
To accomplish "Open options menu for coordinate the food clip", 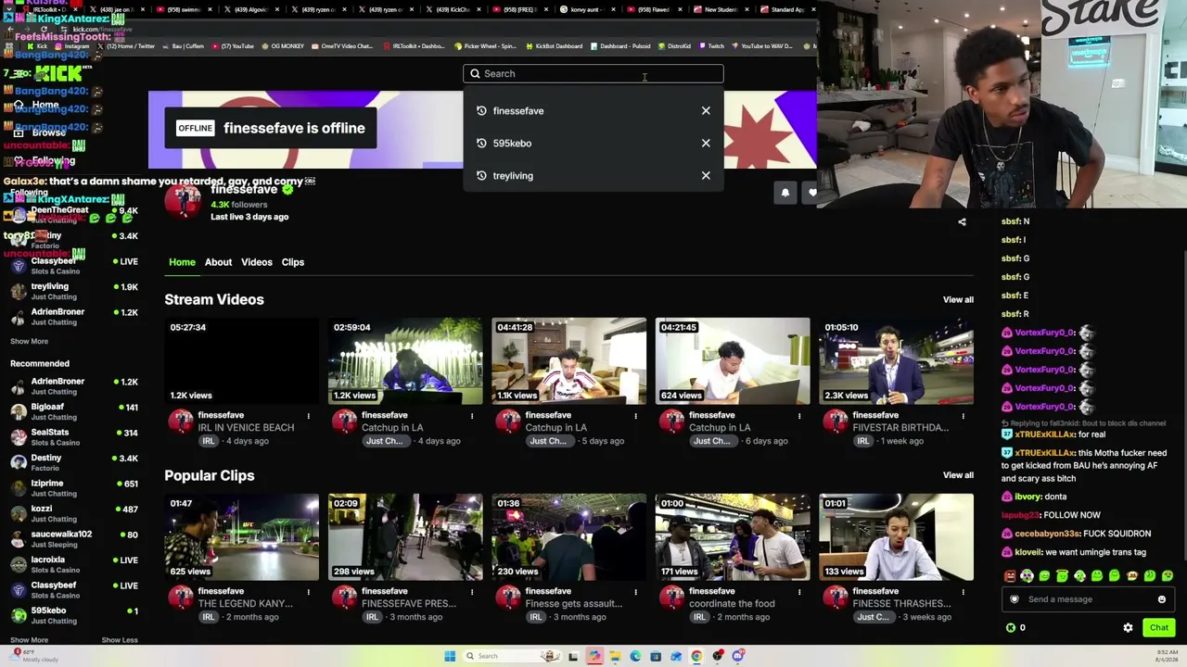I will tap(799, 592).
